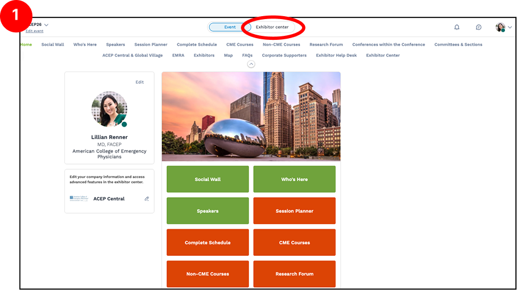Screen dimensions: 517x290
Task: Click the orange CME Courses button
Action: point(295,243)
